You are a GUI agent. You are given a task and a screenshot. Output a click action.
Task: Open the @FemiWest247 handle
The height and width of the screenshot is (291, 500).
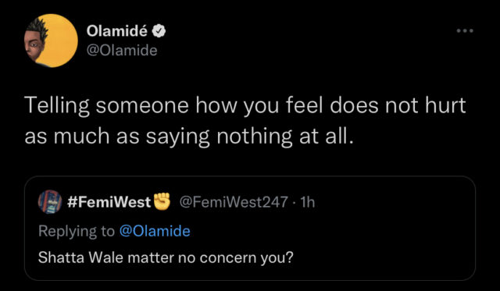pos(234,202)
